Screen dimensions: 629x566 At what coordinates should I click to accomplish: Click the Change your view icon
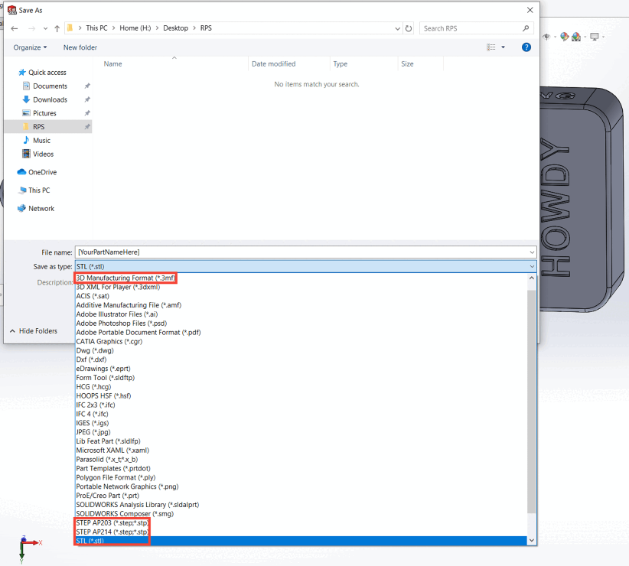pos(491,47)
